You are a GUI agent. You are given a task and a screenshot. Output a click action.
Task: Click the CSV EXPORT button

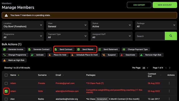139,5
